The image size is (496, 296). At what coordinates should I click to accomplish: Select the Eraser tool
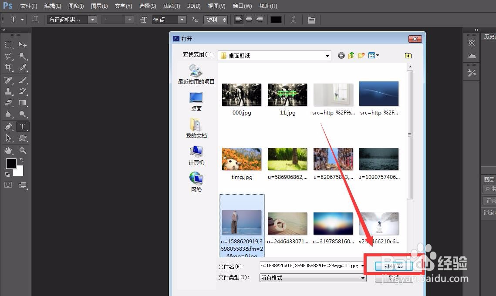pos(9,103)
